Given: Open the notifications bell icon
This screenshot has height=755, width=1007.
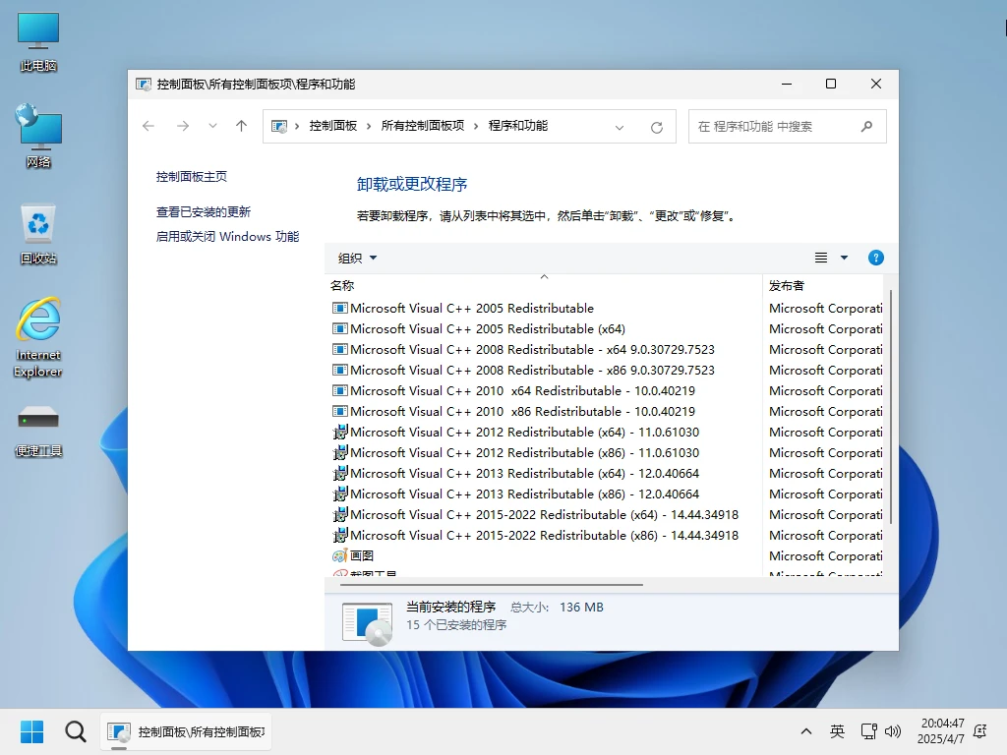Looking at the screenshot, I should tap(980, 731).
